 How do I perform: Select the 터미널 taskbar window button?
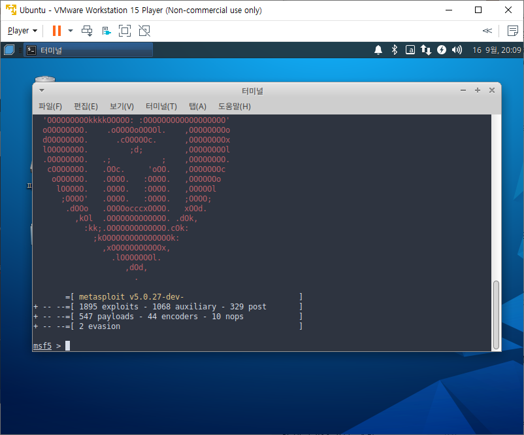pos(88,50)
